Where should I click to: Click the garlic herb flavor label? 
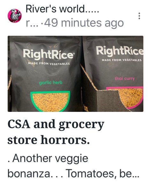point(51,83)
